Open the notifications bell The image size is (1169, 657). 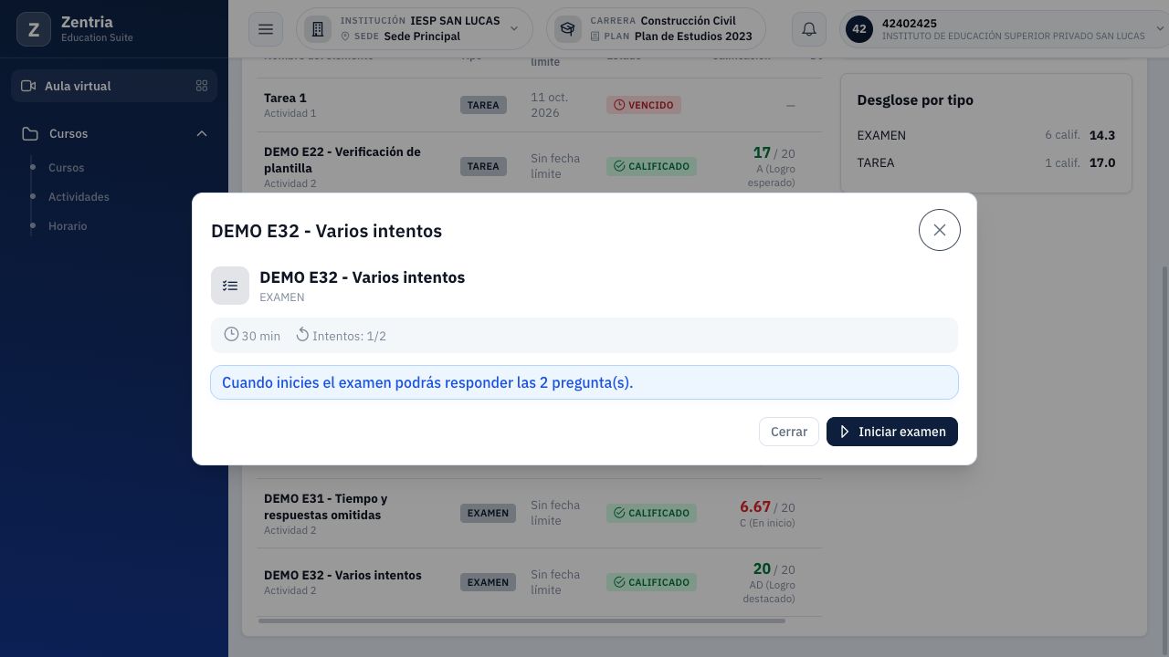tap(809, 29)
